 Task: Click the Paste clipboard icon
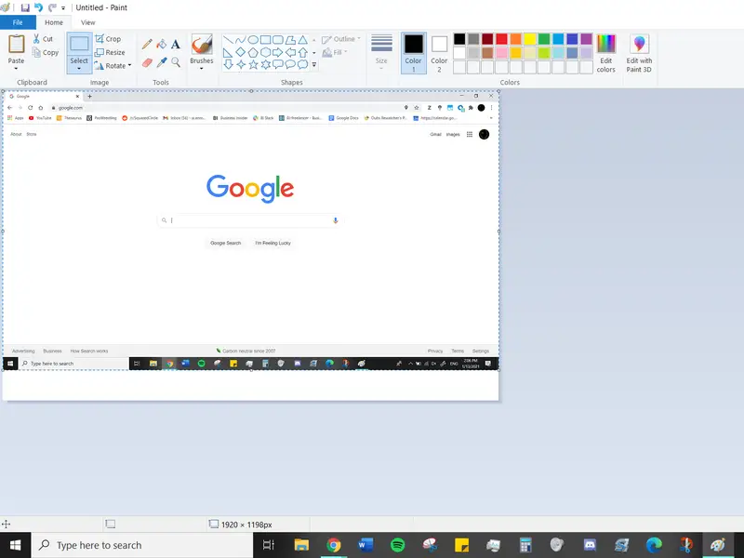point(16,44)
